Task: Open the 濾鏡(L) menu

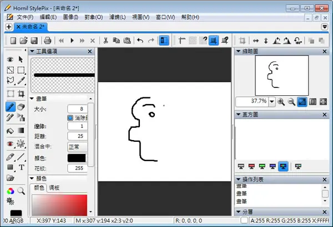Action: click(117, 17)
